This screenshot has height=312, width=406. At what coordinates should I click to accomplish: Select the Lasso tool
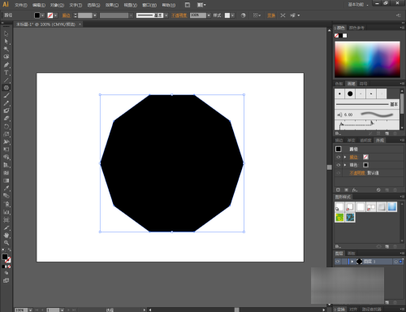coord(6,57)
